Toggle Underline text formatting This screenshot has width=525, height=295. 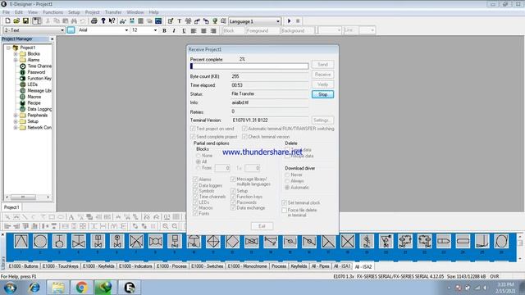[184, 30]
